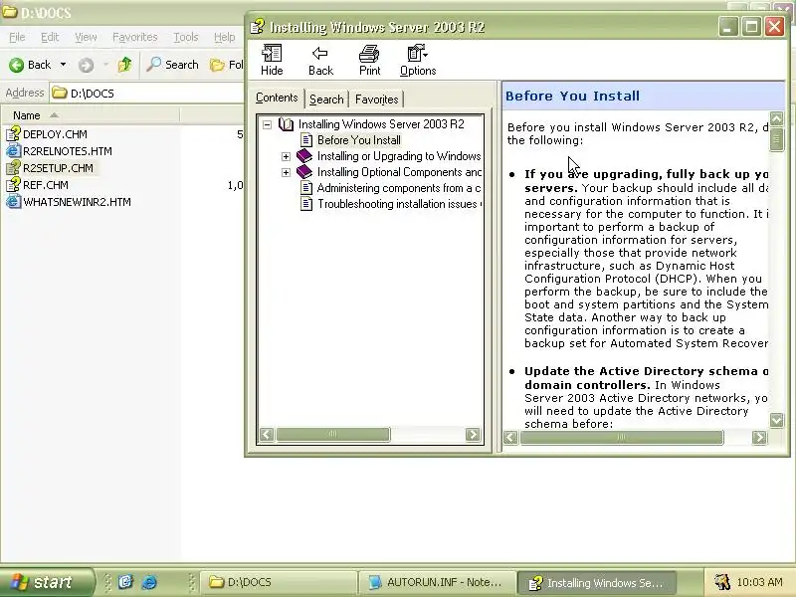Click Folders button in Explorer toolbar

(x=227, y=65)
